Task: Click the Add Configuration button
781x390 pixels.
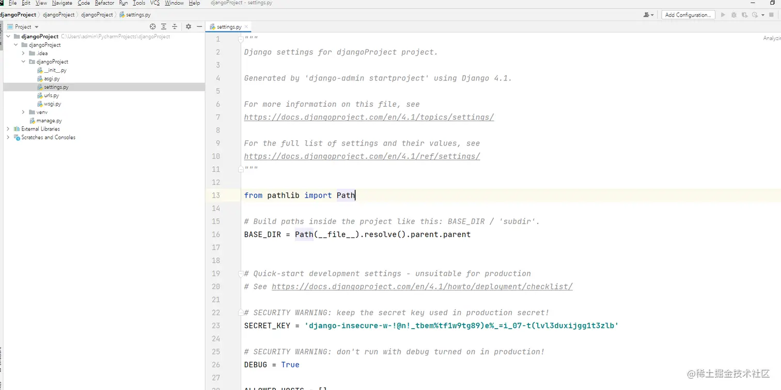Action: click(689, 15)
